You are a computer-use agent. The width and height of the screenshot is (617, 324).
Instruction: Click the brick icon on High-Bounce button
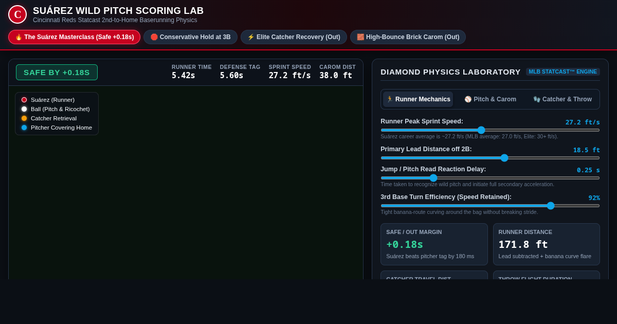(360, 37)
